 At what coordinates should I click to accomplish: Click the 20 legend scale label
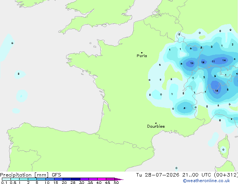[64, 182]
